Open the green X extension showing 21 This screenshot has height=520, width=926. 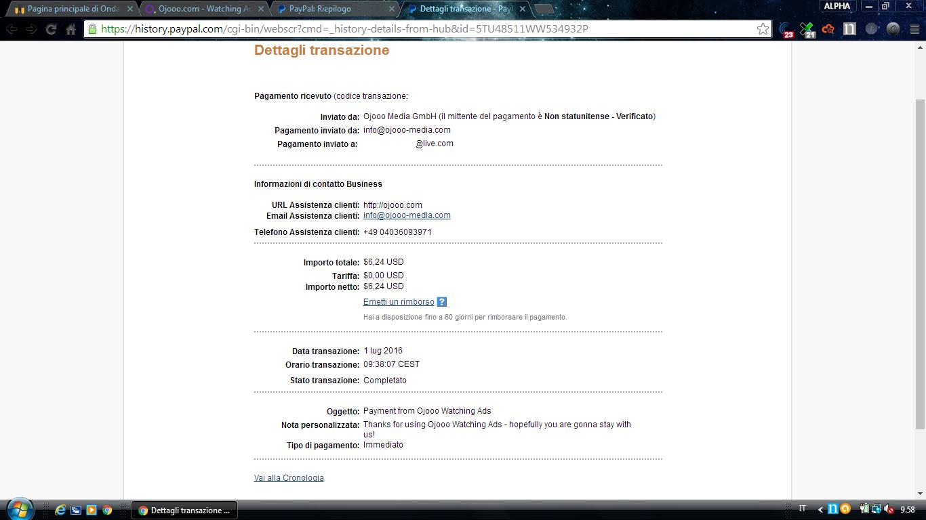click(807, 30)
